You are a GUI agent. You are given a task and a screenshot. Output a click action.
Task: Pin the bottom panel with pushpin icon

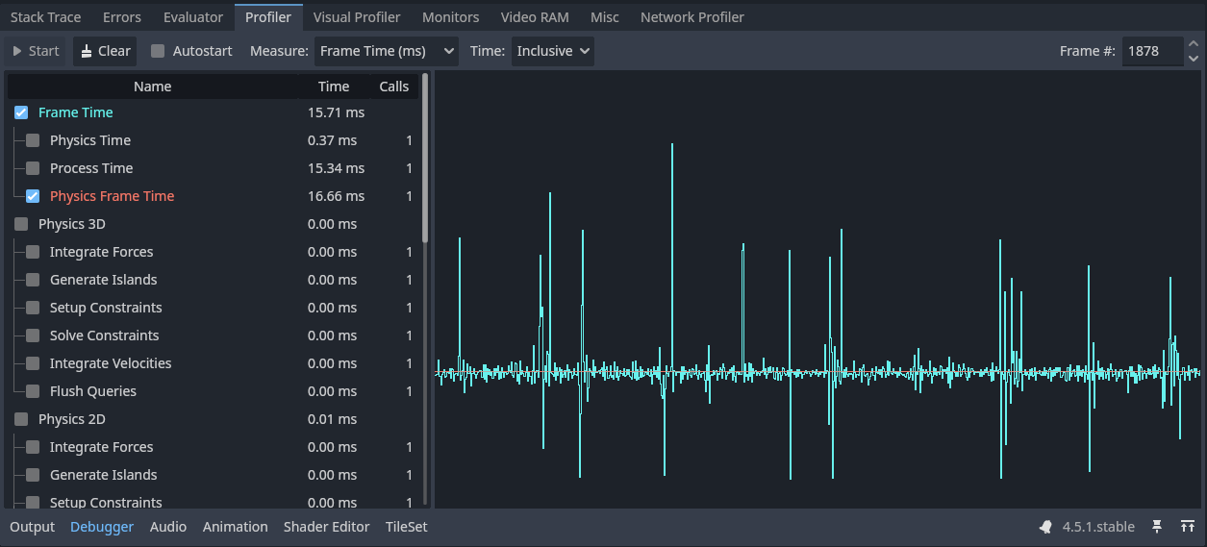[x=1157, y=527]
